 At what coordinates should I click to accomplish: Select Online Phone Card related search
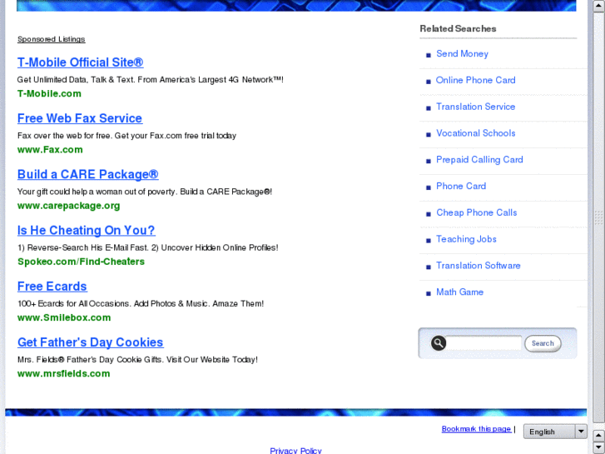[475, 80]
